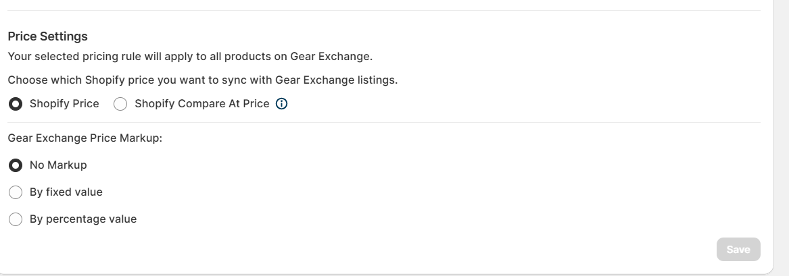
Task: Click "Gear Exchange" in the pricing rule sentence
Action: pyautogui.click(x=330, y=56)
